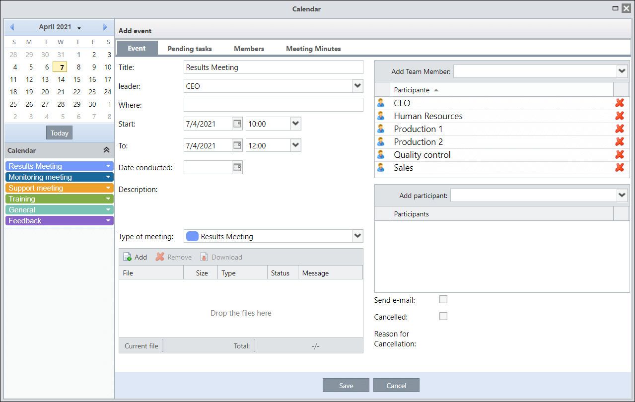
Task: Remove CEO from team members
Action: pyautogui.click(x=620, y=103)
